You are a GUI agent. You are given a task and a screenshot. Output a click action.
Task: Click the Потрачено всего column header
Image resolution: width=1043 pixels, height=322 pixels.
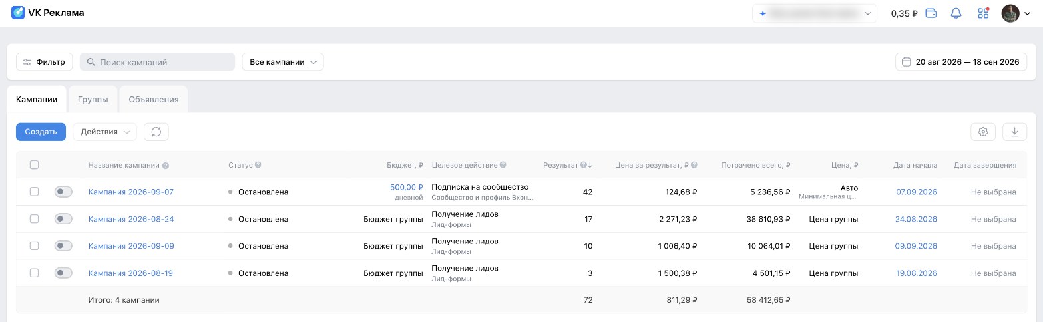tap(755, 165)
